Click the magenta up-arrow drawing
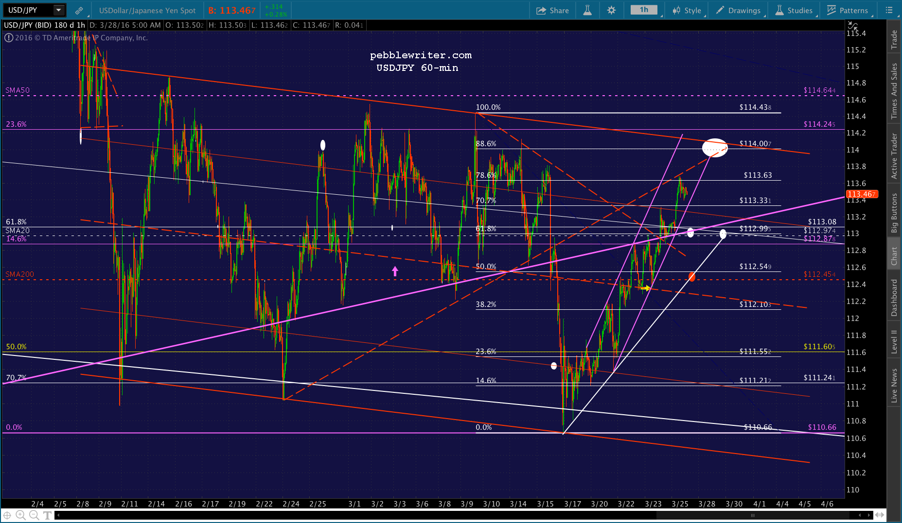Screen dimensions: 902x523 click(395, 271)
